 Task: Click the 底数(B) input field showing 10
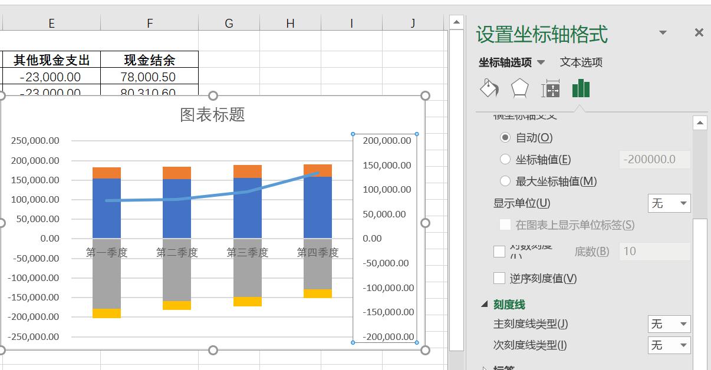(655, 252)
